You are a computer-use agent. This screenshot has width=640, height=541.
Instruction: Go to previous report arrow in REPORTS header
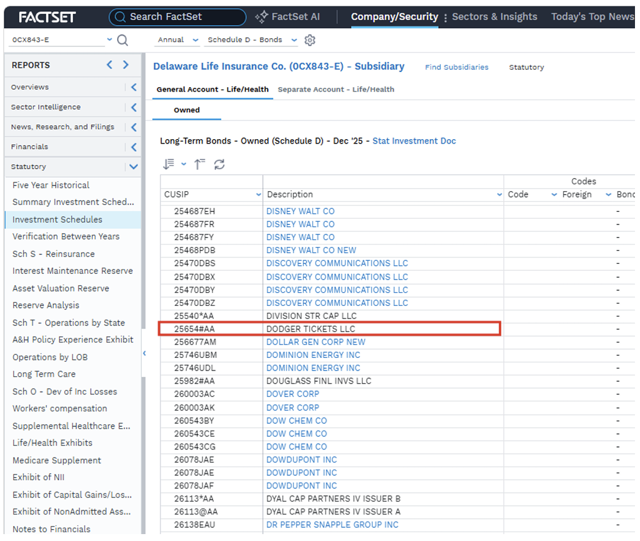(x=110, y=65)
